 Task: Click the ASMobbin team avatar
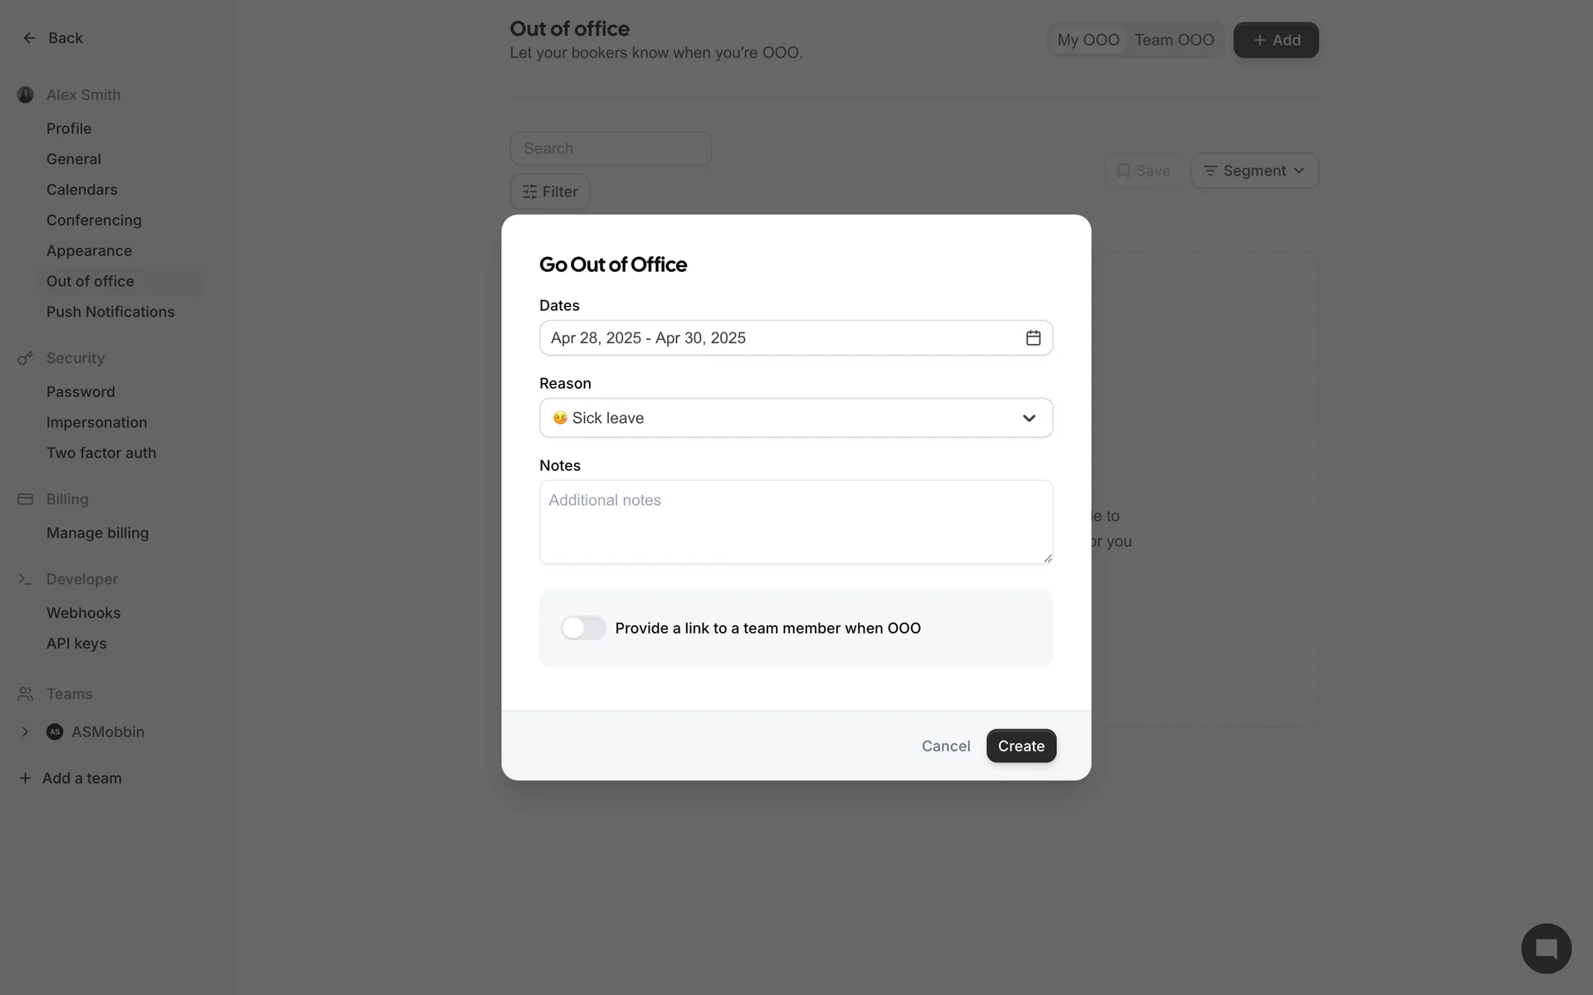point(55,732)
